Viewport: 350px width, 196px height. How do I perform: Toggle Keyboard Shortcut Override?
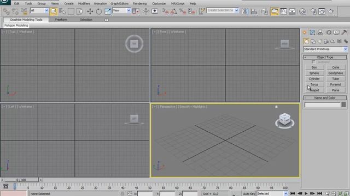(155, 11)
